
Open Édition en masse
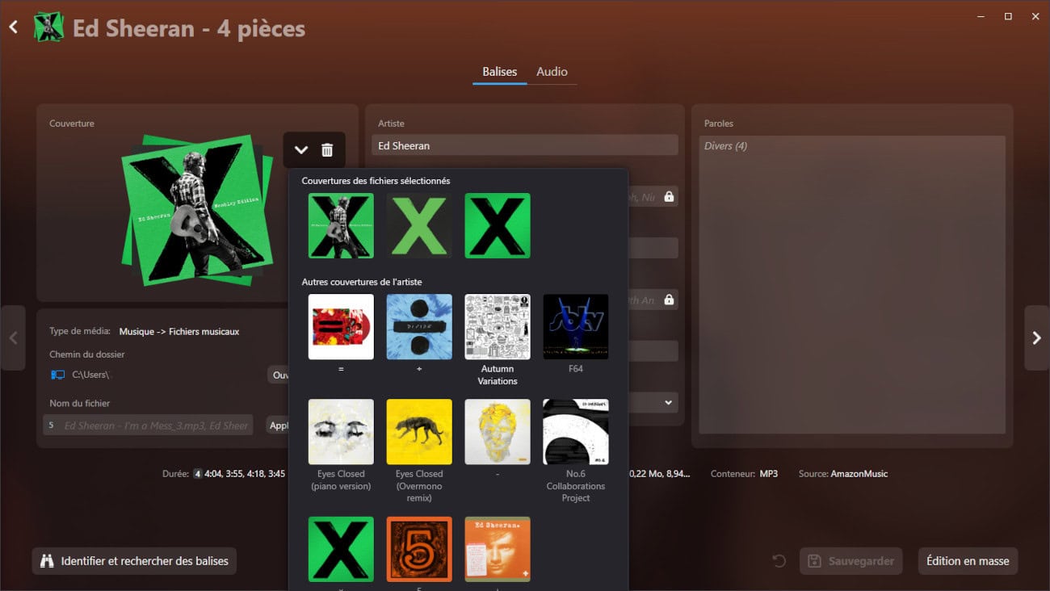pos(968,560)
